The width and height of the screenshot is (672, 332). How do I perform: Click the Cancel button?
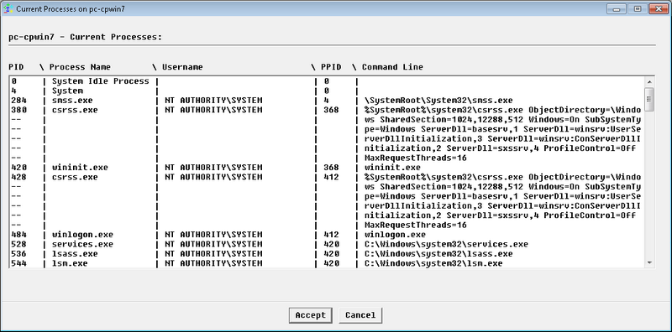coord(360,315)
